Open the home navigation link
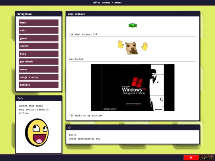 point(39,23)
